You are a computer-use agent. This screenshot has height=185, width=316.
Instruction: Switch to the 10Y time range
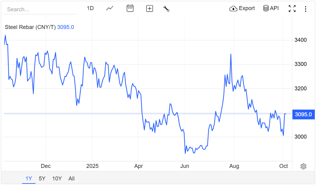click(x=57, y=179)
